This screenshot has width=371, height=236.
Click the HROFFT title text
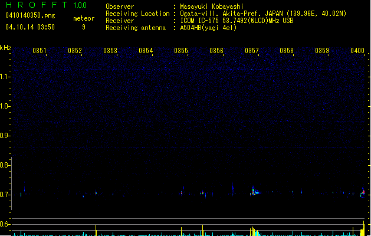[x=37, y=5]
